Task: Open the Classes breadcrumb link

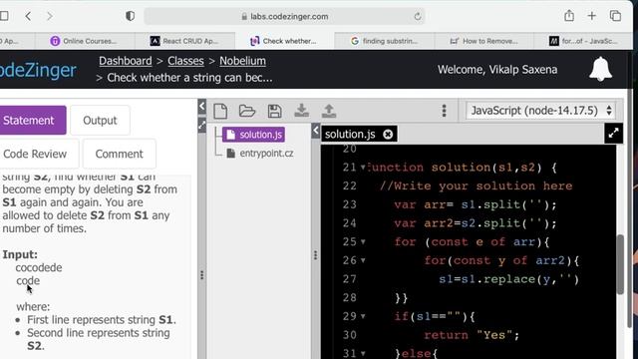Action: coord(185,61)
